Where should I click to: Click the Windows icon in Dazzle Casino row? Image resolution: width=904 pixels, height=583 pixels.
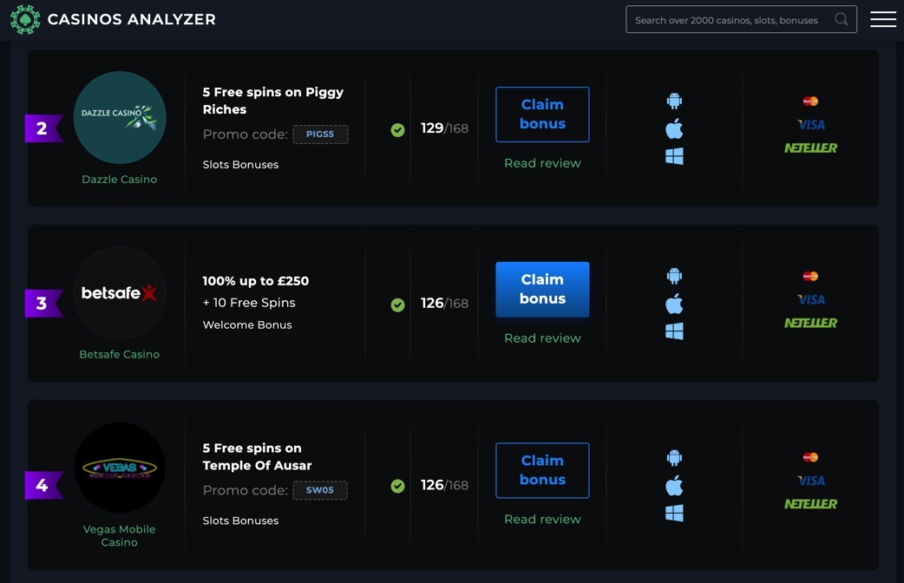coord(674,155)
